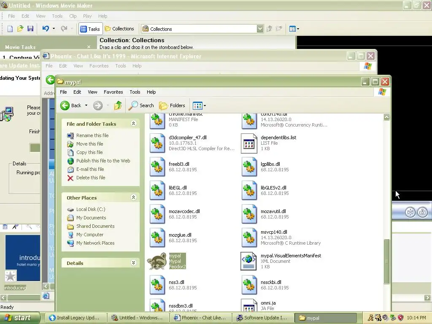
Task: Click Open Project icon in Movie Maker toolbar
Action: pyautogui.click(x=20, y=29)
